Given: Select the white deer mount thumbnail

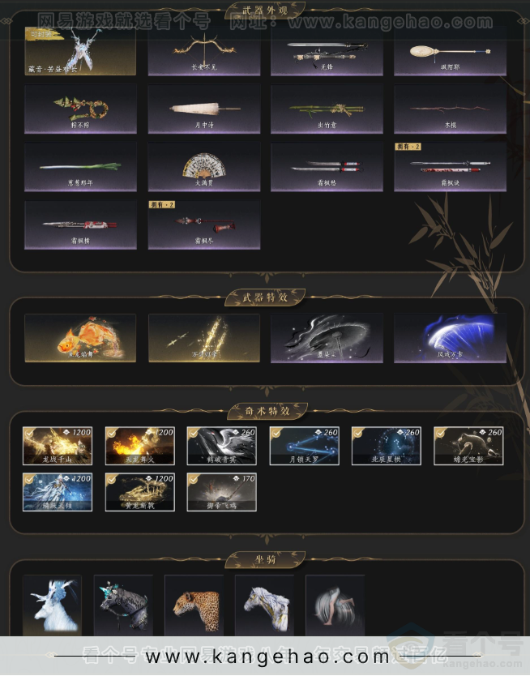Looking at the screenshot, I should click(x=52, y=605).
